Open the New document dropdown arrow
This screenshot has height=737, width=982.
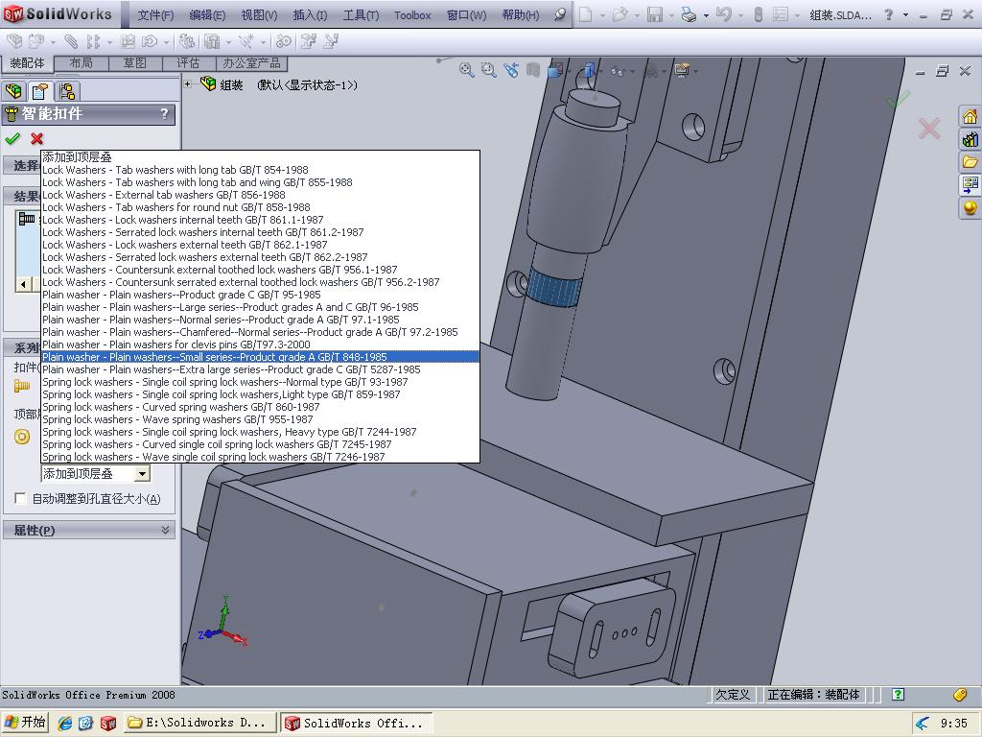tap(602, 14)
